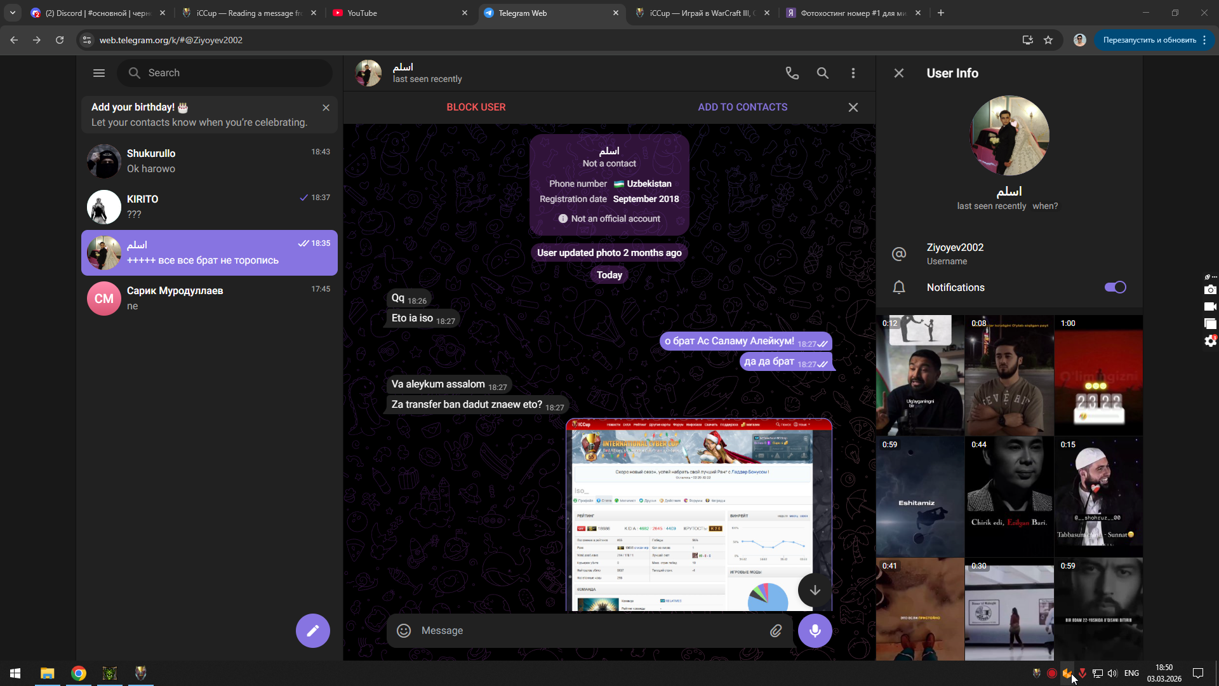The height and width of the screenshot is (686, 1219).
Task: Click BLOCK USER in the chat banner
Action: pyautogui.click(x=476, y=107)
